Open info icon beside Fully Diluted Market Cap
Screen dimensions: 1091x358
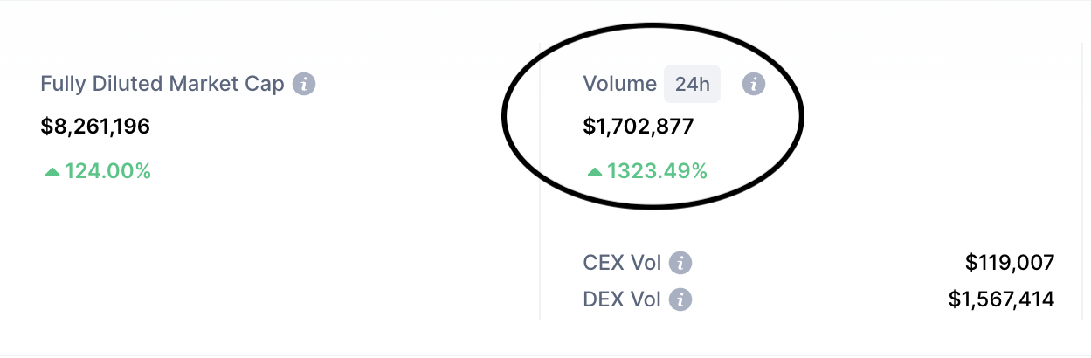304,84
